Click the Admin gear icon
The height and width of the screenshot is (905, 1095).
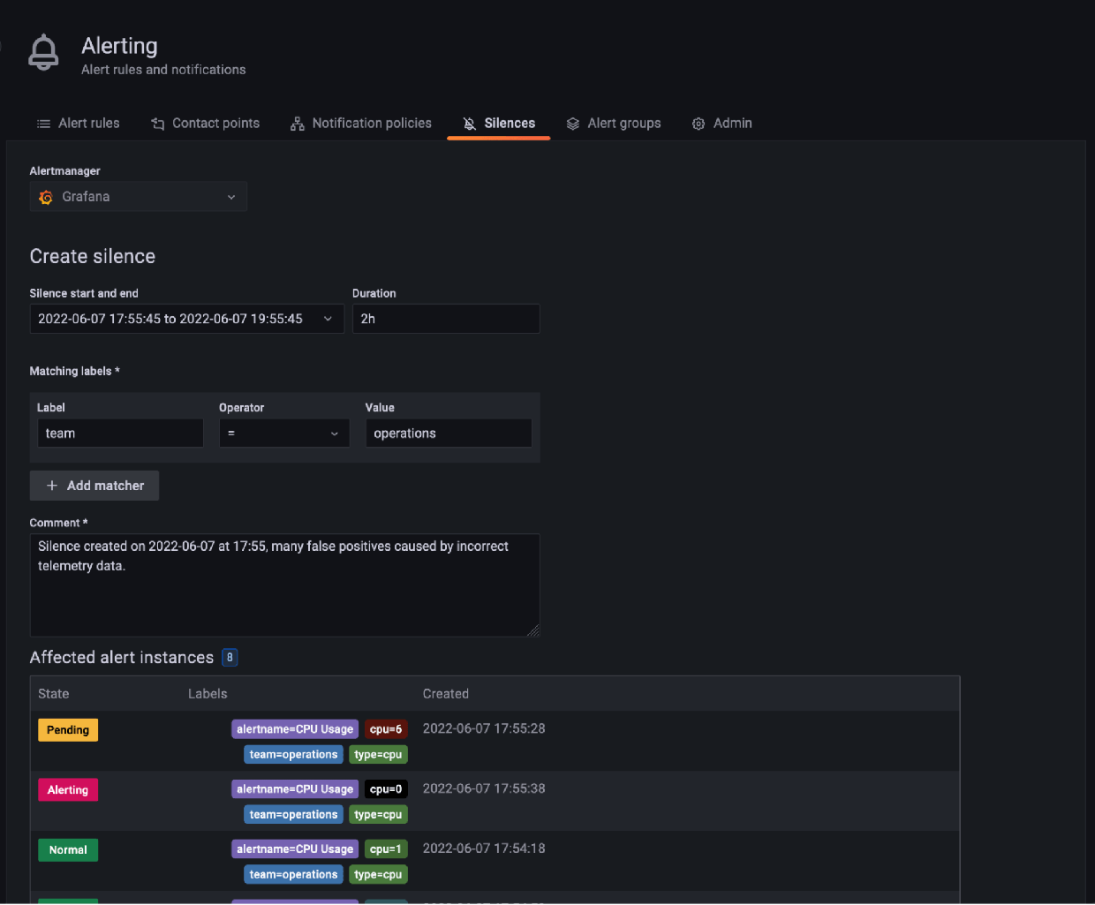click(x=698, y=123)
